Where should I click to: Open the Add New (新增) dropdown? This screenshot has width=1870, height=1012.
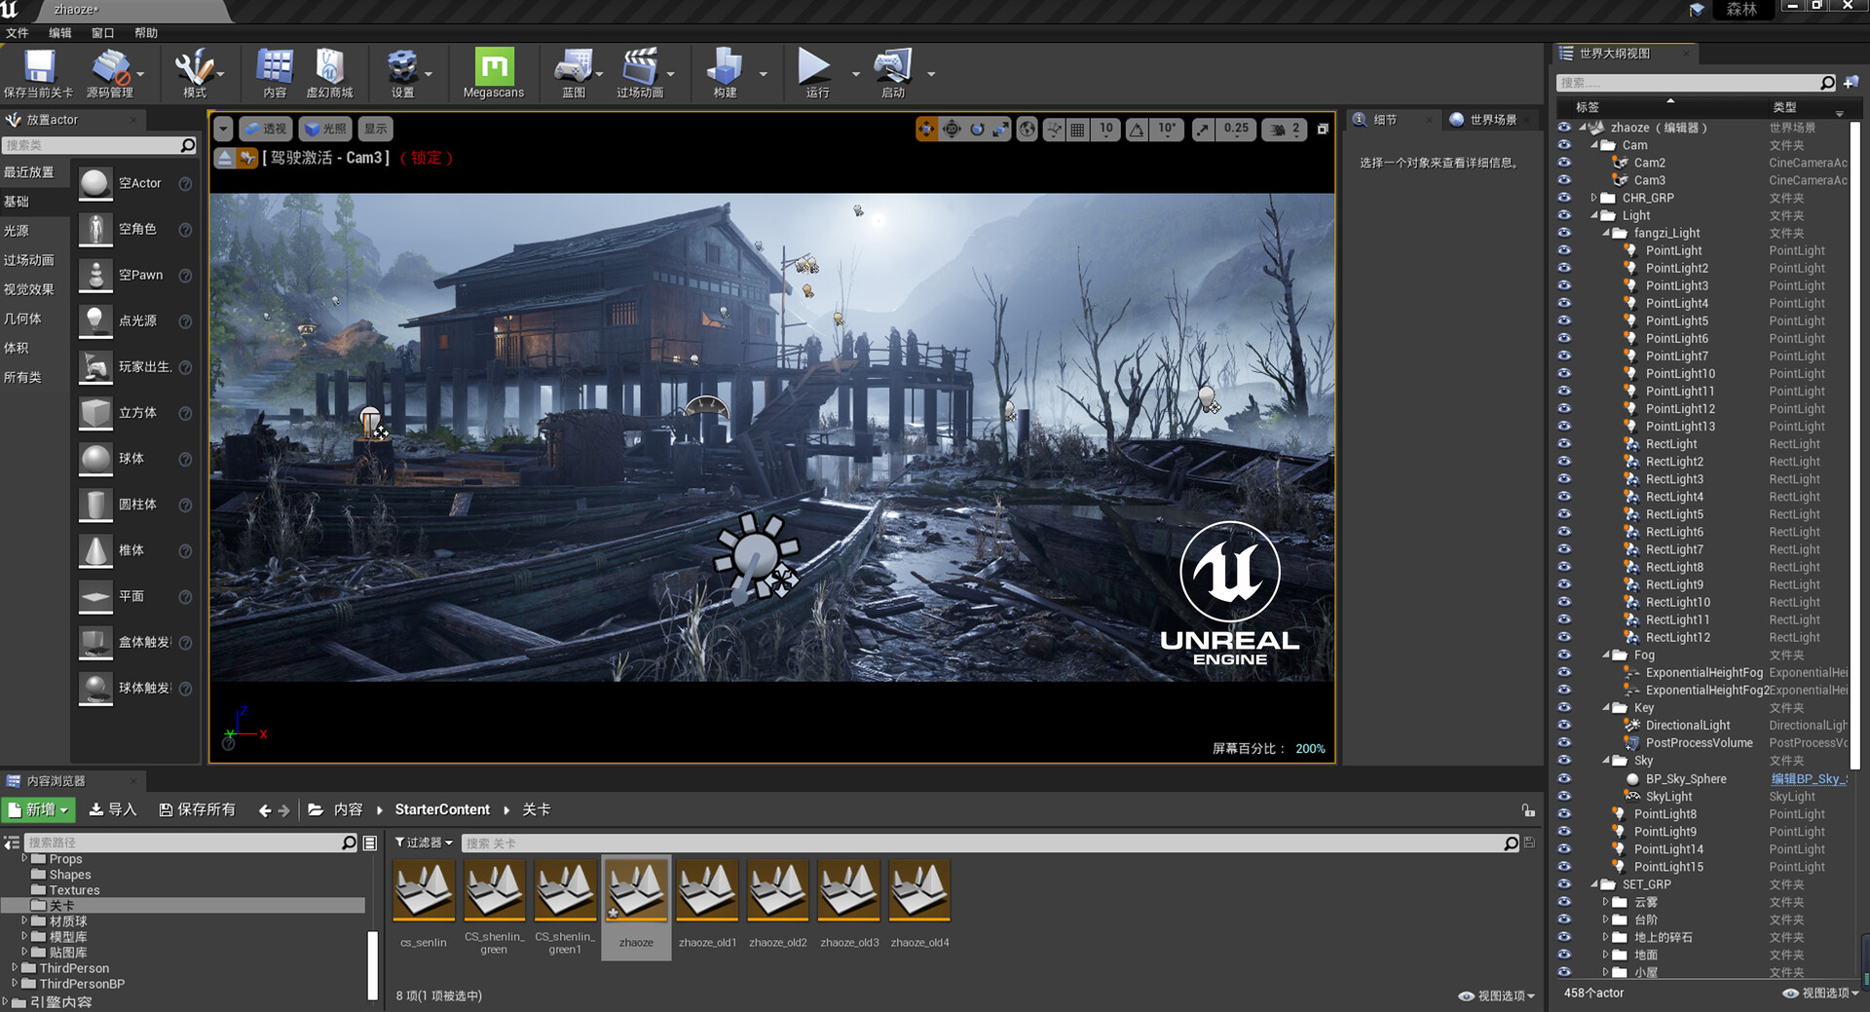coord(39,809)
